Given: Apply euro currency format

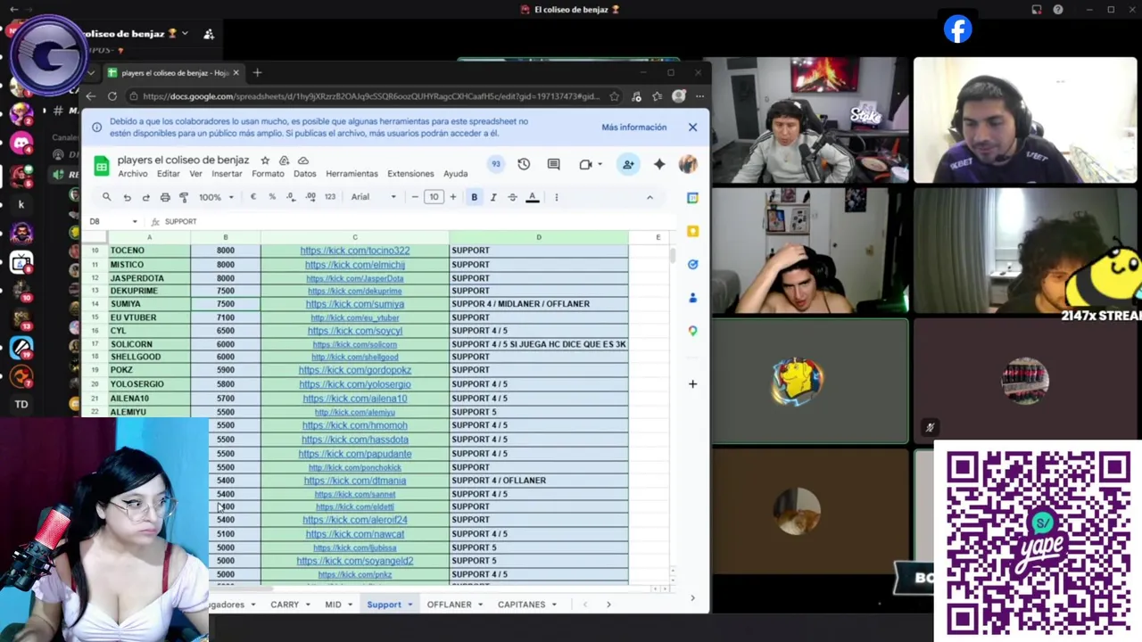Looking at the screenshot, I should click(x=253, y=197).
